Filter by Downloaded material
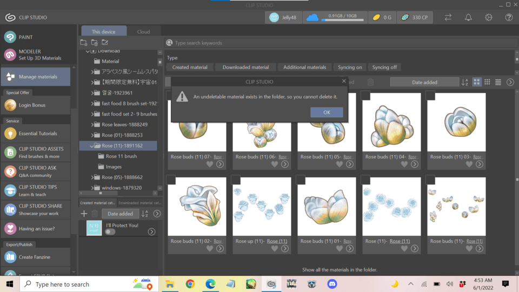Screen dimensions: 519x292 click(245, 67)
